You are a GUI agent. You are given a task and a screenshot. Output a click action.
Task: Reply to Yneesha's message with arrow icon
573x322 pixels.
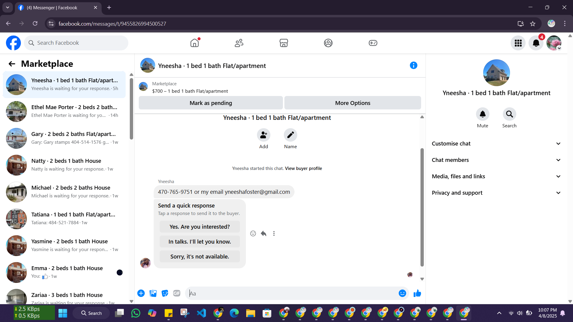point(264,233)
